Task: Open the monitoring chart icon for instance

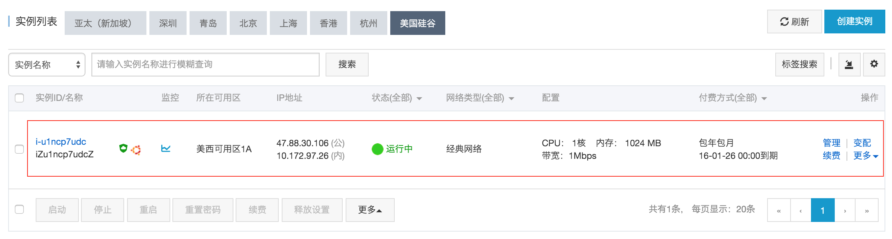Action: (x=166, y=148)
